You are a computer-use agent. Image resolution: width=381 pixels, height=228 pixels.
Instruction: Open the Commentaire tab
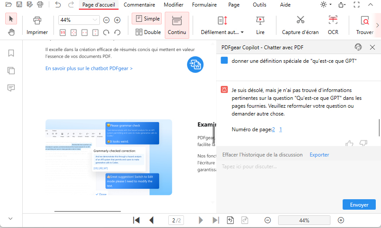(139, 5)
